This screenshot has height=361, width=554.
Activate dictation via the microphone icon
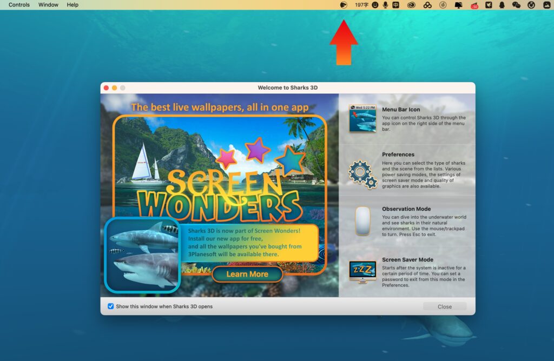386,5
